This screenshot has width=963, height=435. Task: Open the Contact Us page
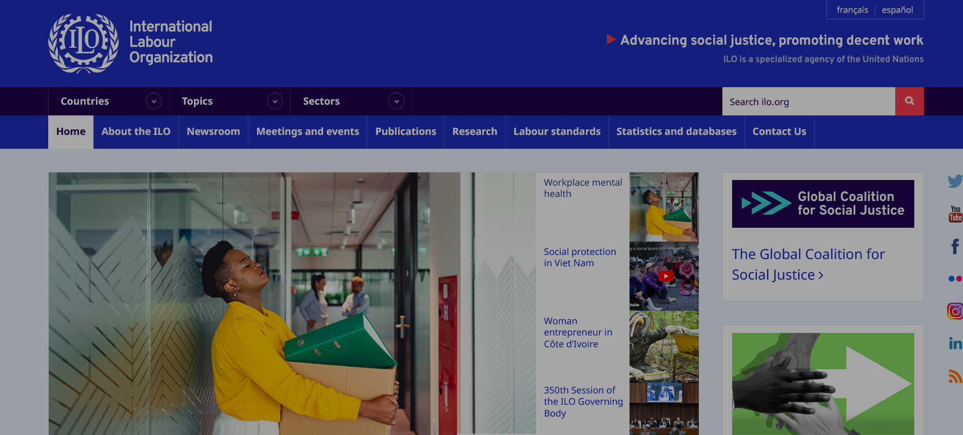(x=779, y=132)
